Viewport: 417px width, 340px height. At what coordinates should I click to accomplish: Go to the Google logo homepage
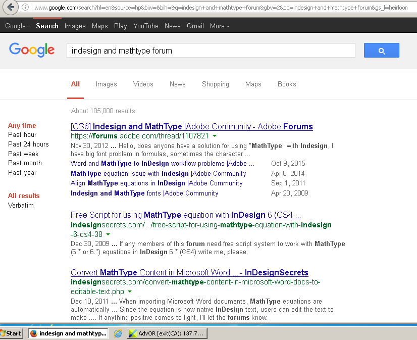32,50
